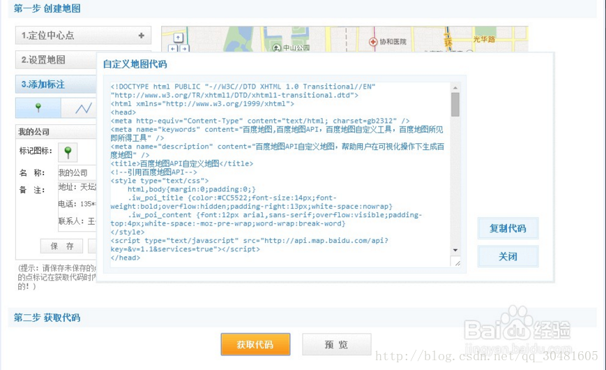Pan the map left using the arrow control
This screenshot has width=606, height=370.
[x=173, y=48]
